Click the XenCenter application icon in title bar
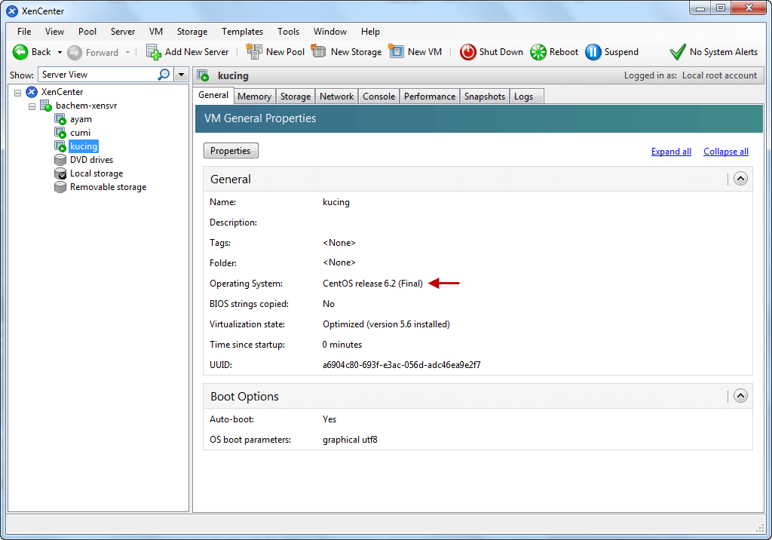The height and width of the screenshot is (540, 772). 12,11
